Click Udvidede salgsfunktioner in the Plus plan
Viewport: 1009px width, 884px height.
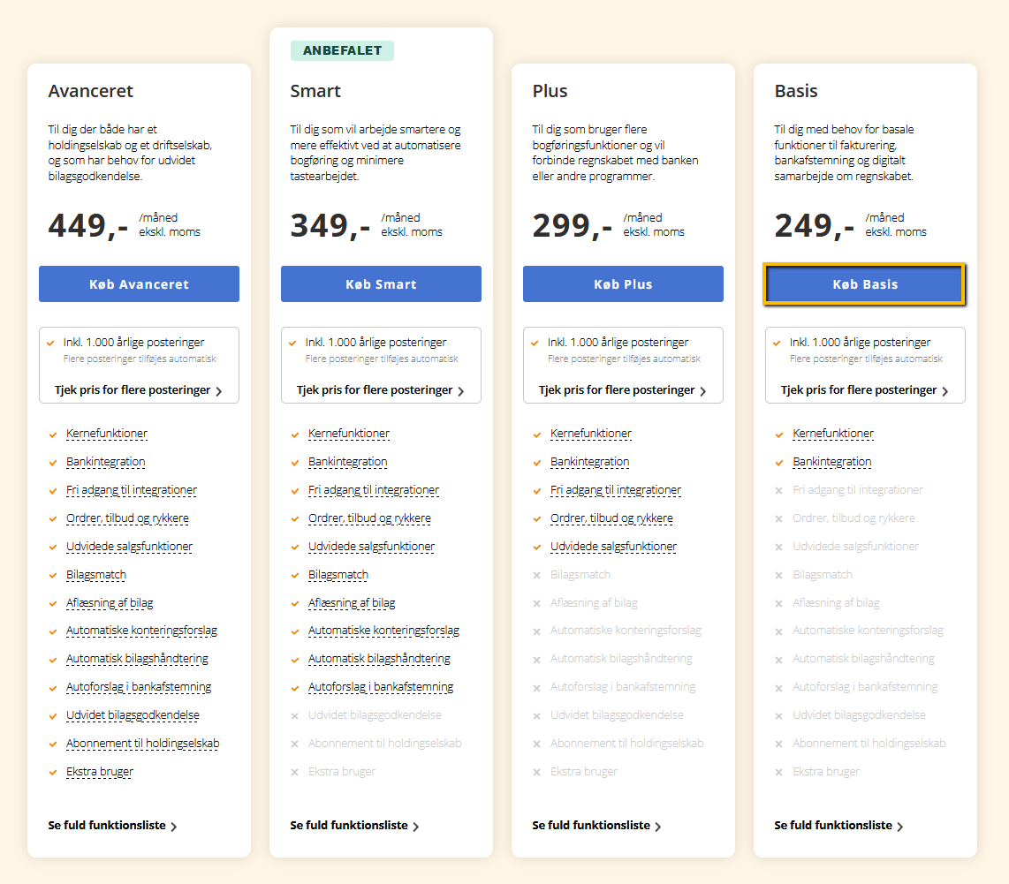click(613, 547)
